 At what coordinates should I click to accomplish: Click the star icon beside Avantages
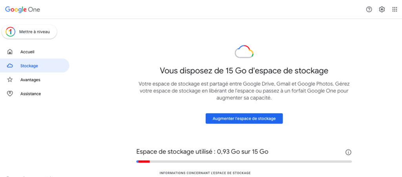[10, 80]
